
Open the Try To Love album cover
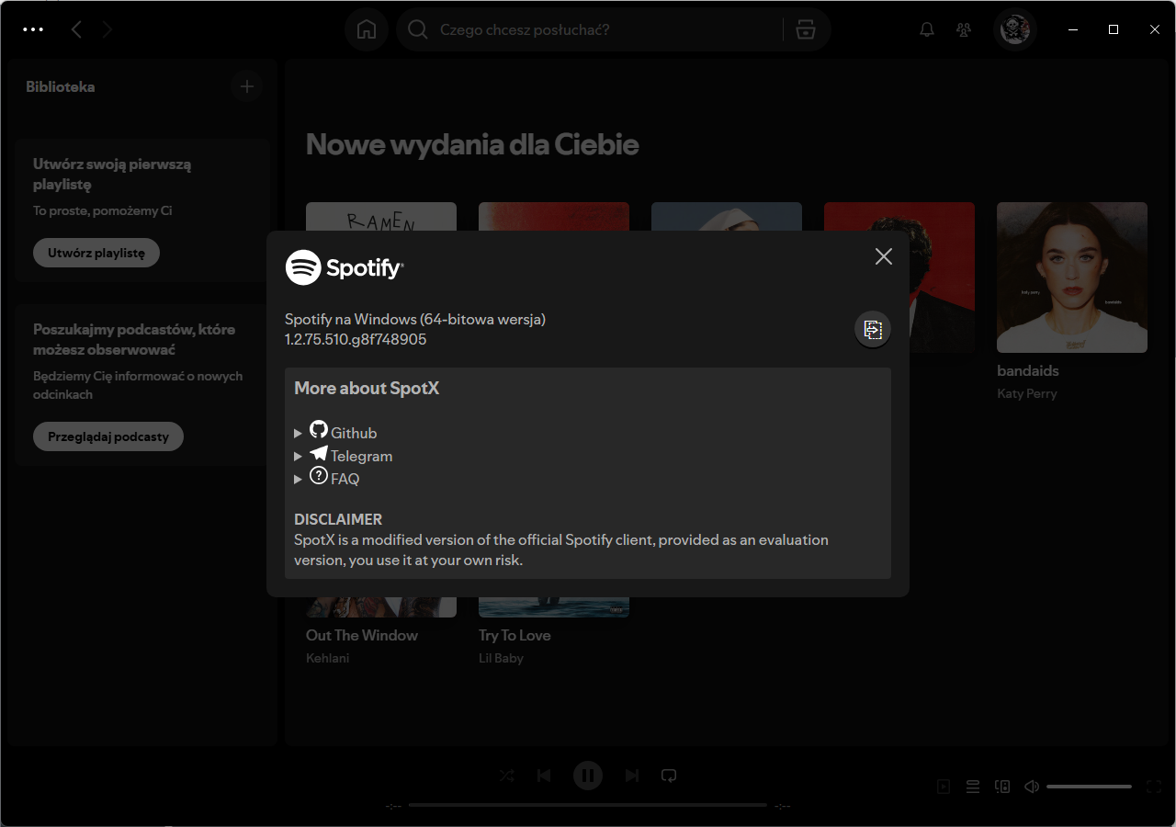[x=554, y=606]
